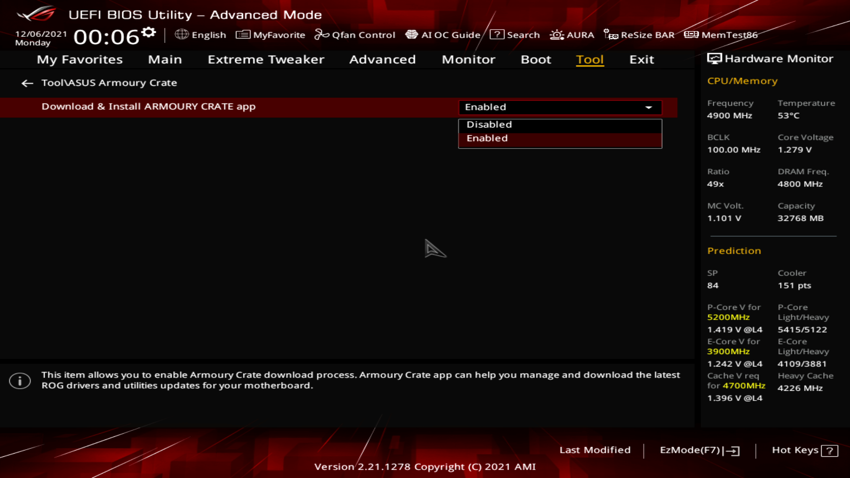The image size is (850, 478).
Task: Go to the Boot tab
Action: tap(536, 60)
